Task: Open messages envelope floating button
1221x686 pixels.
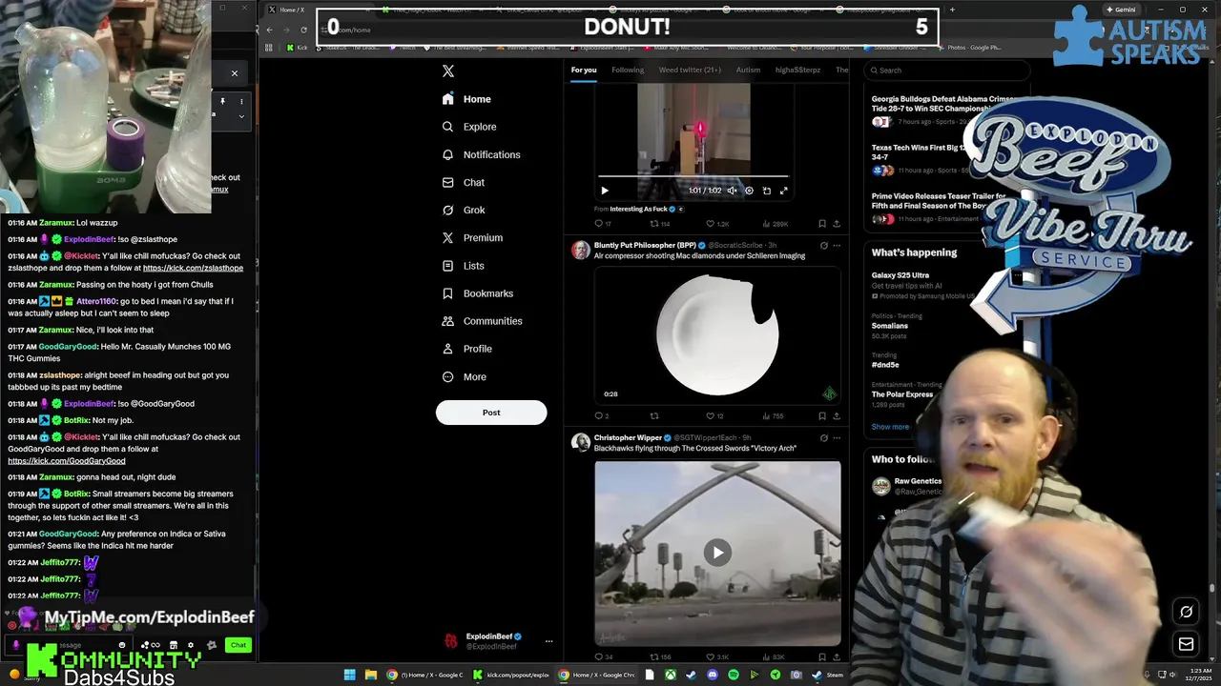Action: click(1187, 644)
